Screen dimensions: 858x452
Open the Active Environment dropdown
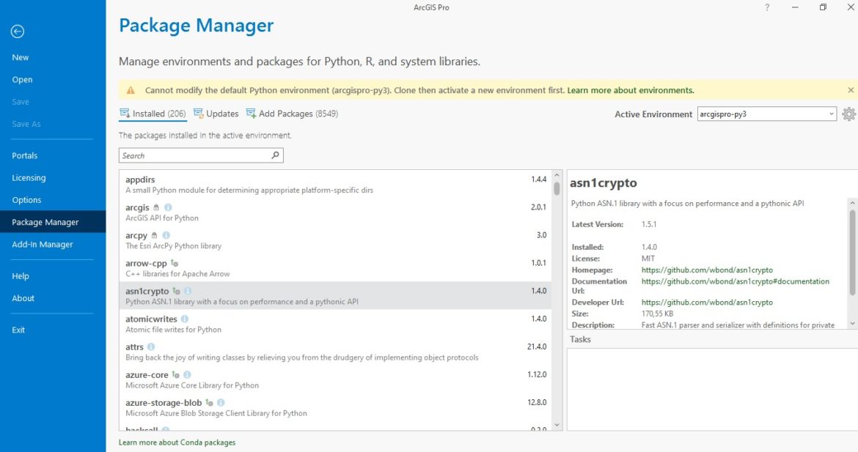(766, 114)
